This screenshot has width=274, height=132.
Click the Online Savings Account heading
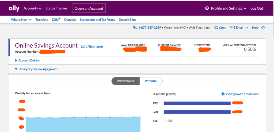click(x=46, y=45)
